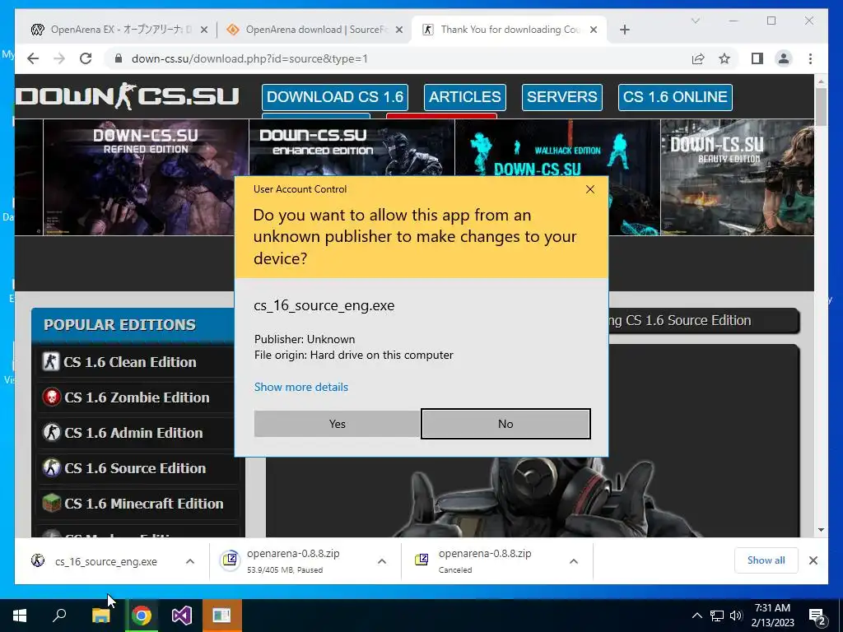Open the CS 1.6 Clean Edition link
Image resolution: width=843 pixels, height=632 pixels.
tap(129, 362)
